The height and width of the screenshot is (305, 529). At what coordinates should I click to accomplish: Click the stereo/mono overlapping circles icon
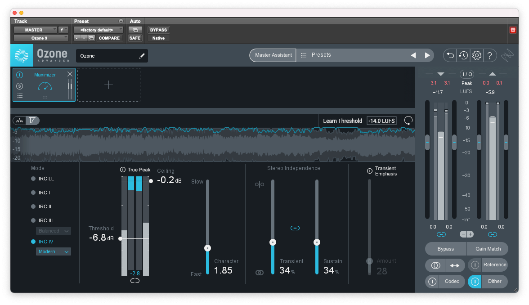[x=435, y=265]
